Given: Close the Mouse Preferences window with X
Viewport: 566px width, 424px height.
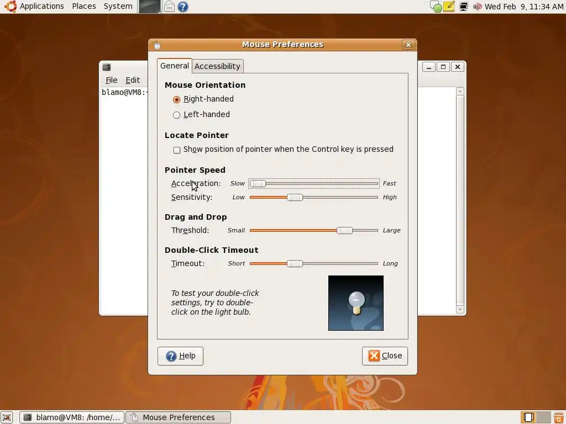Looking at the screenshot, I should [x=408, y=45].
